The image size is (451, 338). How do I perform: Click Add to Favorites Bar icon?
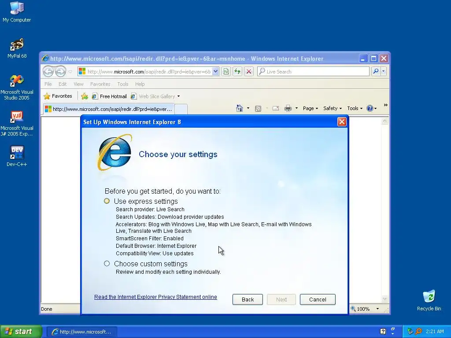click(x=84, y=96)
